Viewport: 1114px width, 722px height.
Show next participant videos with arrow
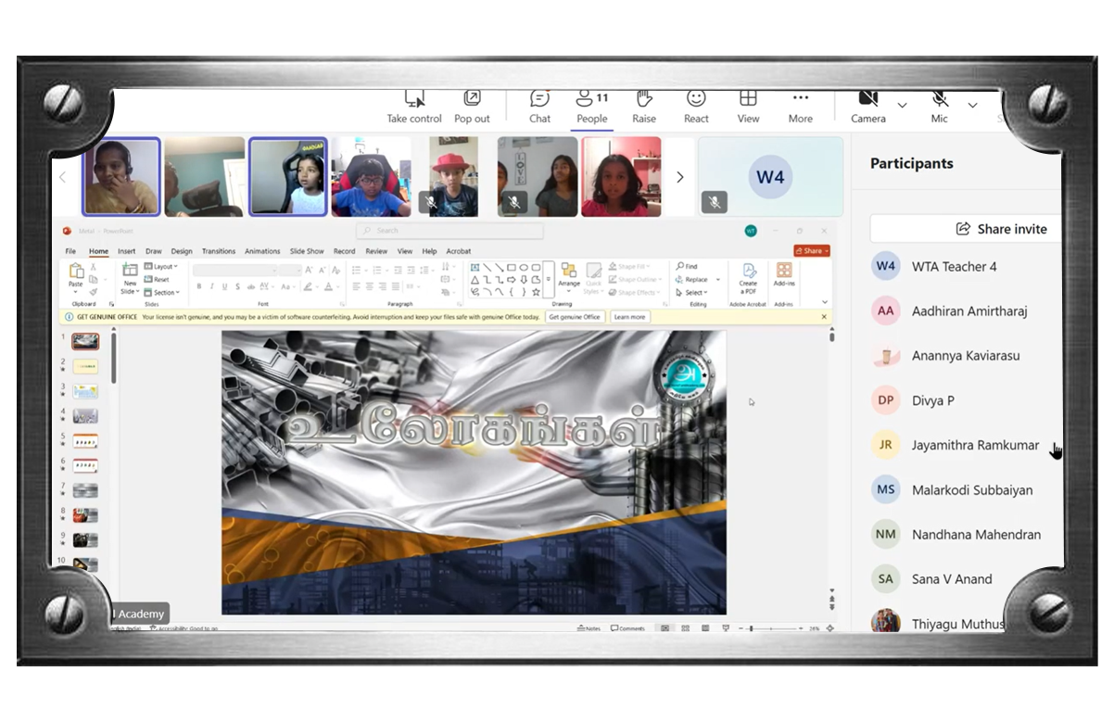(680, 177)
